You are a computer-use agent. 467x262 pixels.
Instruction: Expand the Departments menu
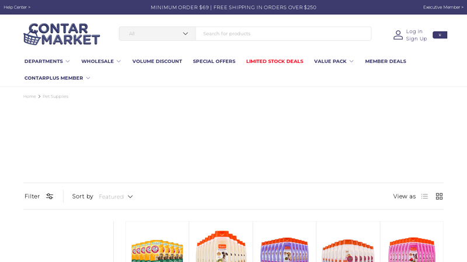(47, 61)
